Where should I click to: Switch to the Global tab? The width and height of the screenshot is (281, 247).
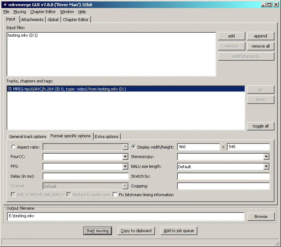(x=53, y=20)
